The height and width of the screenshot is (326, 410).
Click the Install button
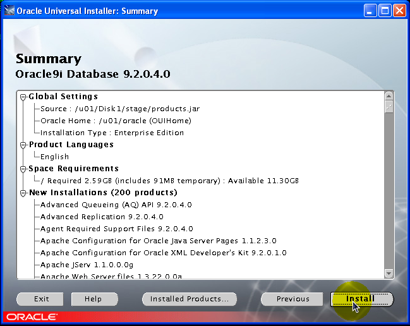point(362,299)
